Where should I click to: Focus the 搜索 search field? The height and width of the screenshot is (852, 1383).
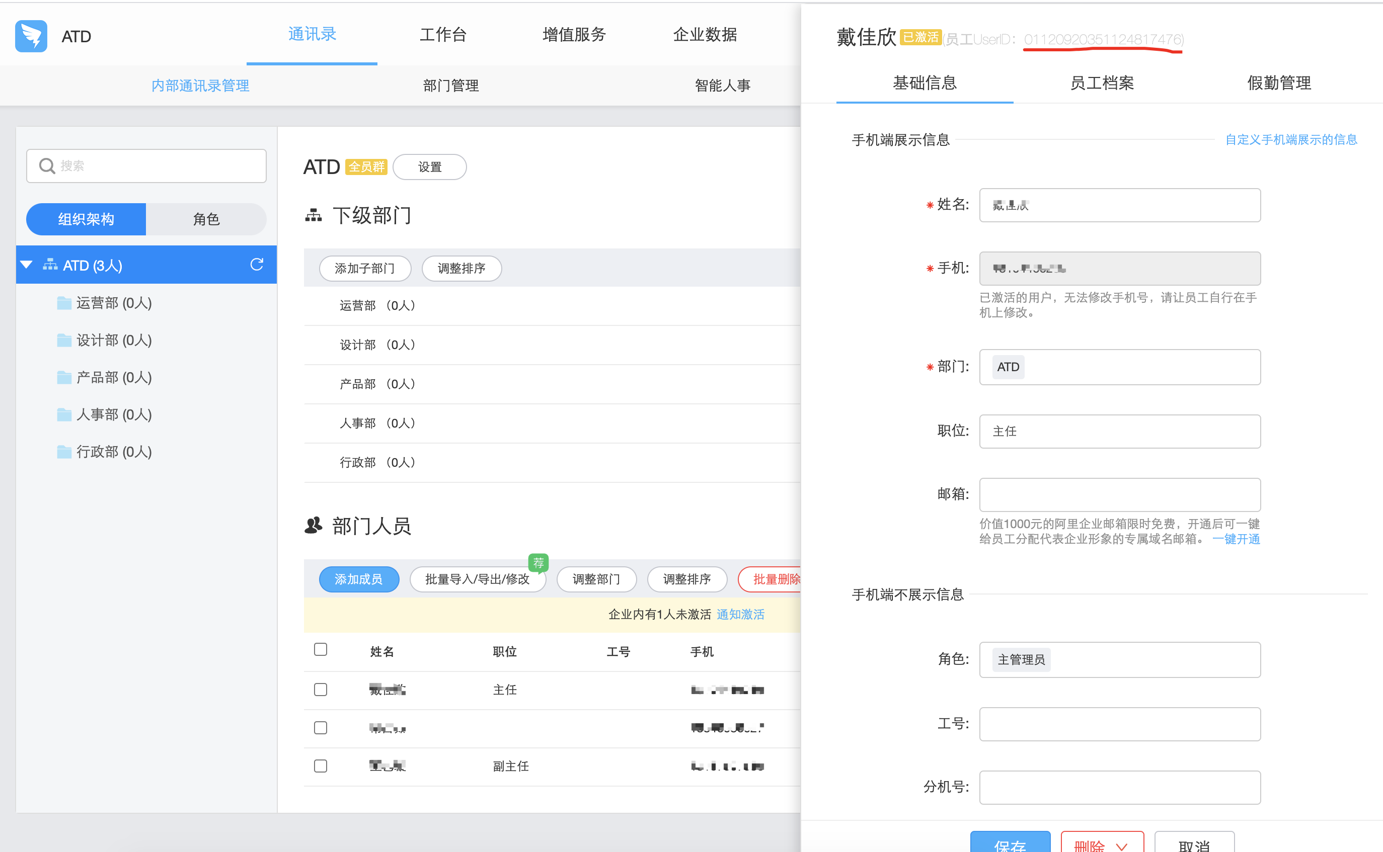pos(146,165)
